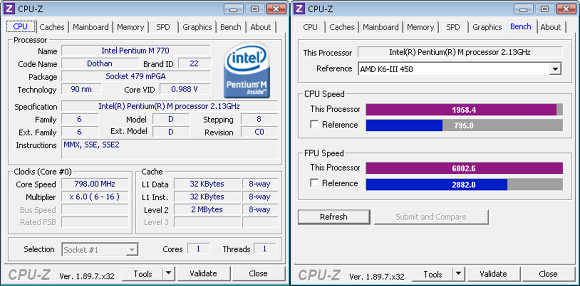Viewport: 580px width, 286px height.
Task: Minimize the left CPU-Z window
Action: [234, 9]
